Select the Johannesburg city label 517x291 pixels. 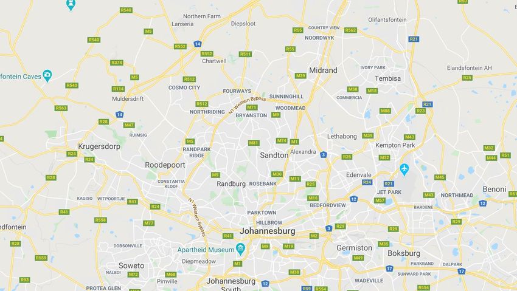click(268, 231)
